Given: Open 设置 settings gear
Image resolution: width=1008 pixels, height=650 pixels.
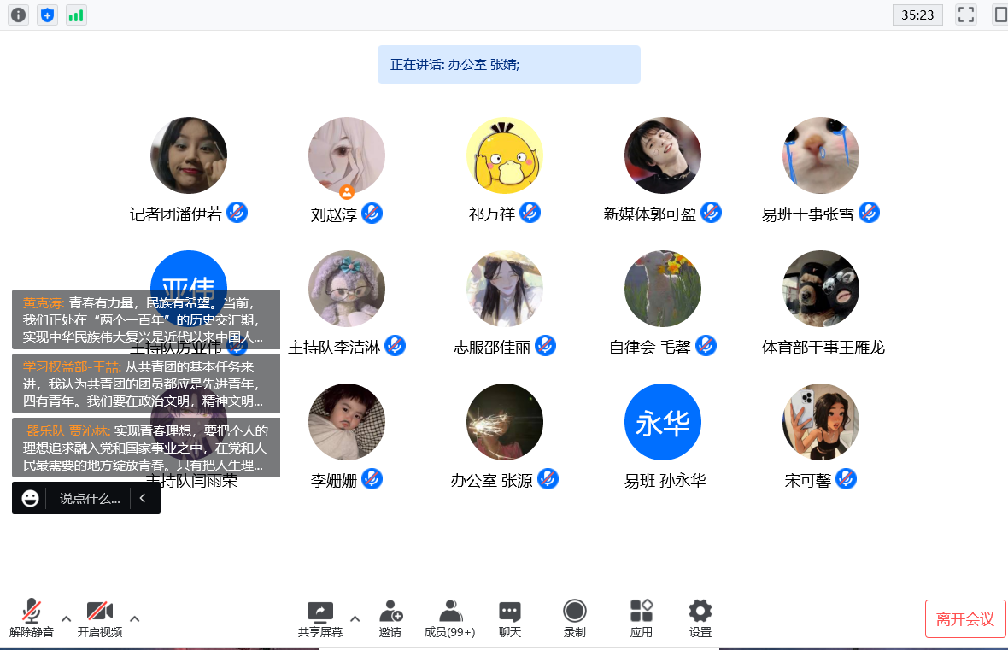Looking at the screenshot, I should (x=700, y=618).
